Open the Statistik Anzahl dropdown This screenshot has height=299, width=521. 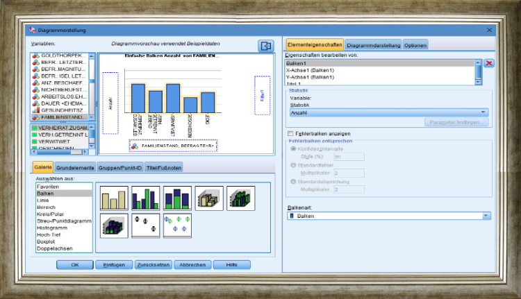[389, 112]
